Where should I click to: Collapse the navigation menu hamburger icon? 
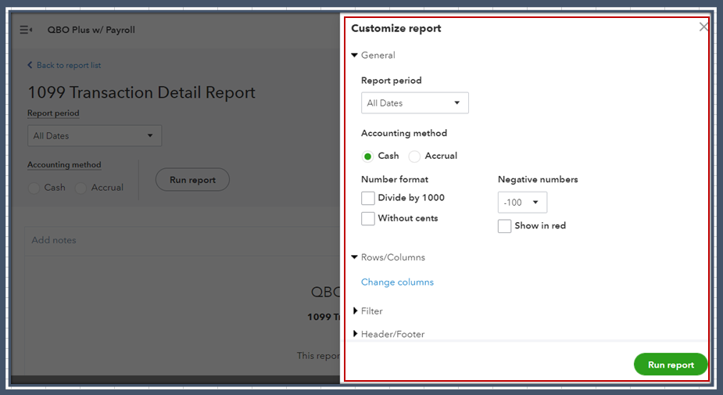pos(26,30)
